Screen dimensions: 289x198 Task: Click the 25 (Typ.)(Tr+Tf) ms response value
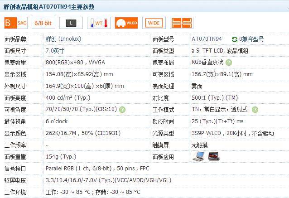[217, 121]
